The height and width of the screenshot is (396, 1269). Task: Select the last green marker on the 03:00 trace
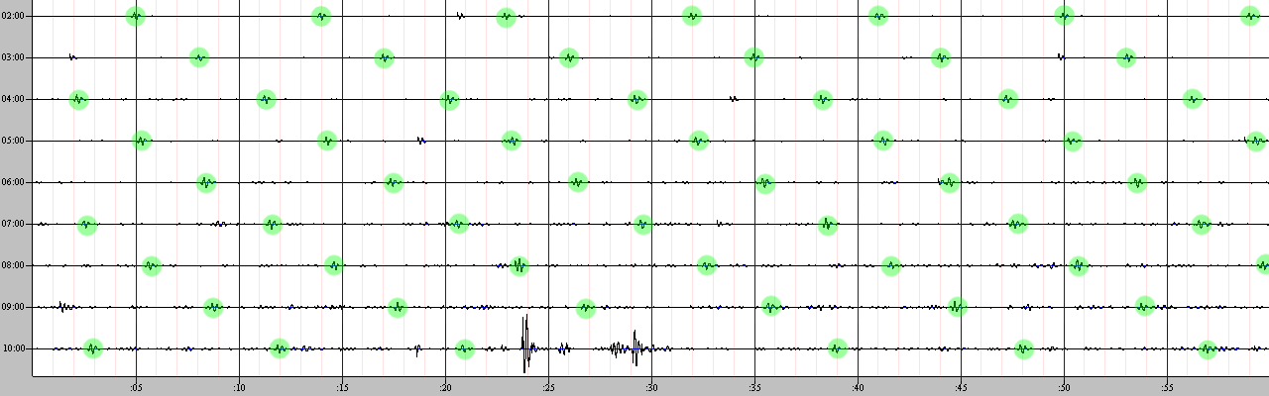click(1125, 57)
